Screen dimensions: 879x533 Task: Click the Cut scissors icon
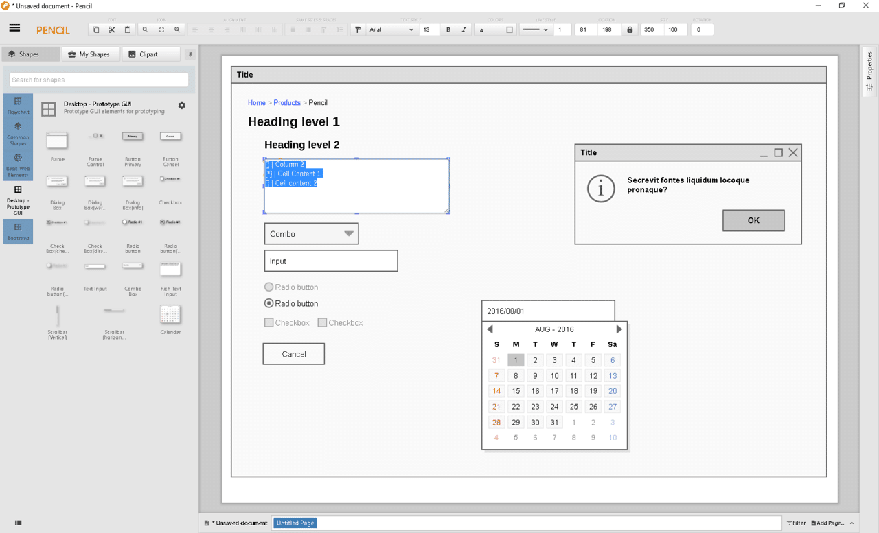point(112,29)
